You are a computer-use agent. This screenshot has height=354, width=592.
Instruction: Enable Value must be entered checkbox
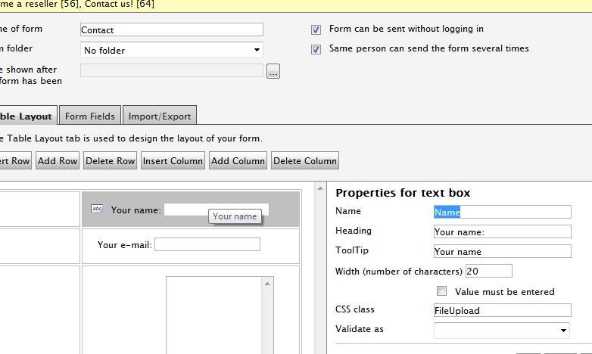pyautogui.click(x=442, y=291)
